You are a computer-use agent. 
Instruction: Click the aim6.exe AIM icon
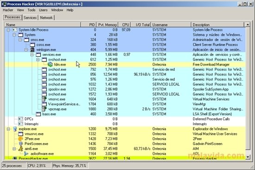click(x=21, y=149)
